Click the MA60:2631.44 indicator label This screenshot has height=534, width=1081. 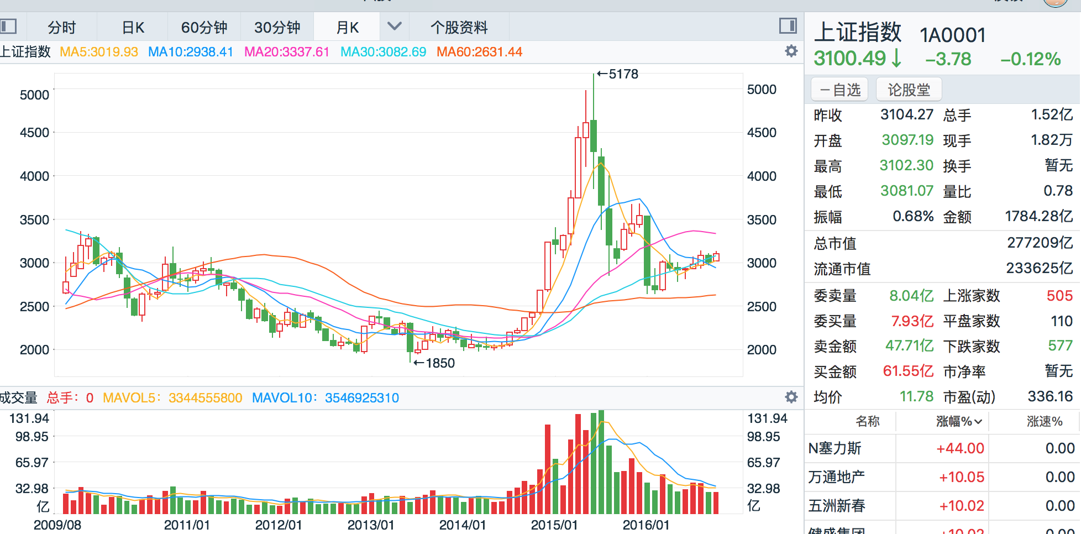479,52
